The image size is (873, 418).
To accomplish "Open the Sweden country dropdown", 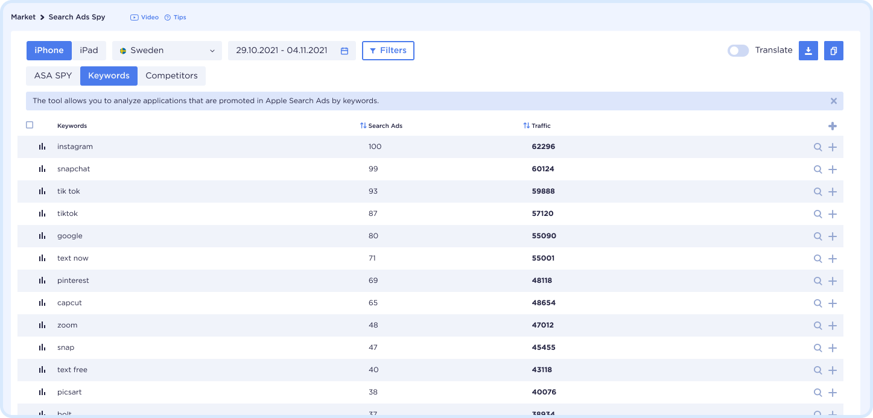I will pyautogui.click(x=167, y=51).
